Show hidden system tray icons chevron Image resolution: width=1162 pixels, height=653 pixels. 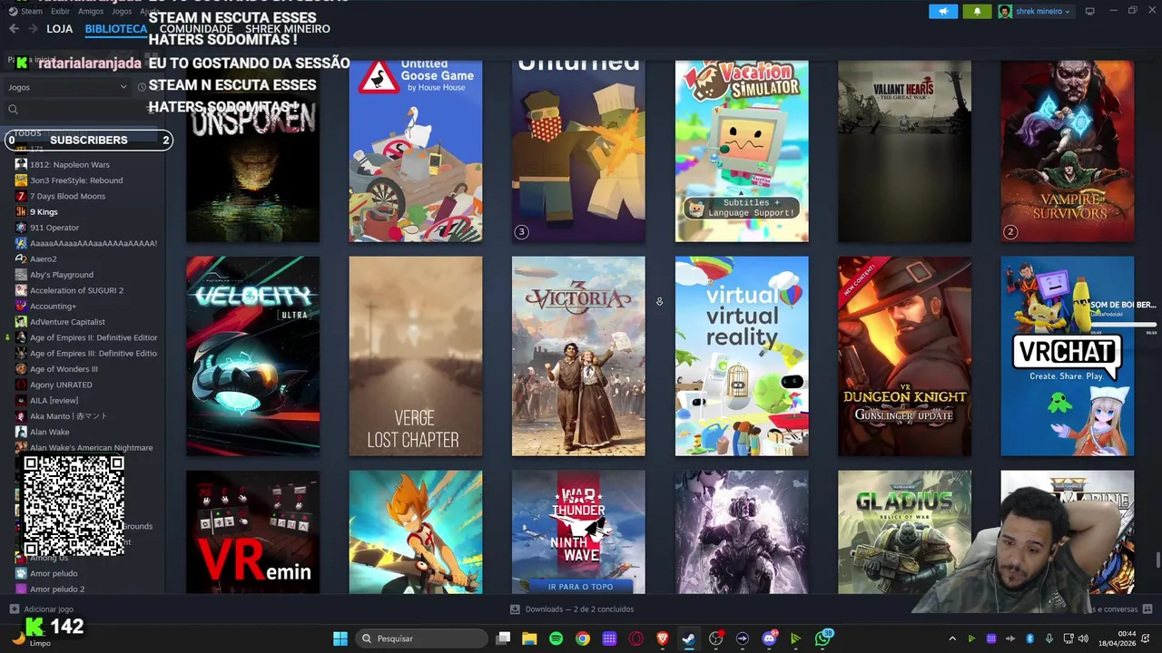(x=952, y=638)
